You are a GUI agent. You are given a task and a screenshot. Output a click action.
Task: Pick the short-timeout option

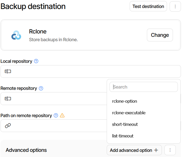(125, 124)
